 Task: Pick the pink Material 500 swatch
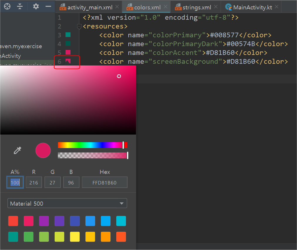pyautogui.click(x=28, y=221)
